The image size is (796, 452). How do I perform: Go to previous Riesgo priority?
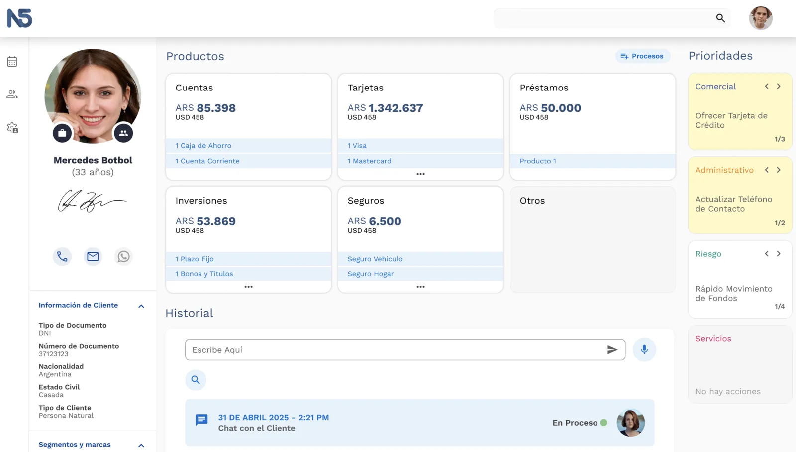pos(767,254)
